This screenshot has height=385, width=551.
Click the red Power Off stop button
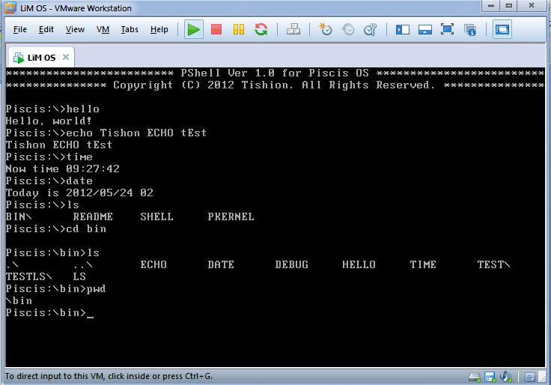pyautogui.click(x=216, y=29)
